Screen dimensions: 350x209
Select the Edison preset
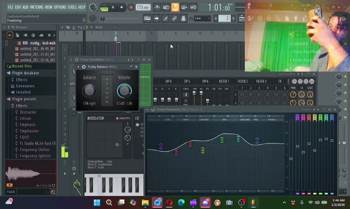[x=25, y=118]
